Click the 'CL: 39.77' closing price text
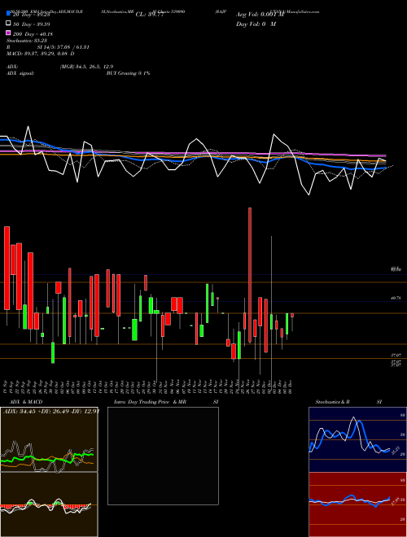This screenshot has height=537, width=407. point(150,15)
